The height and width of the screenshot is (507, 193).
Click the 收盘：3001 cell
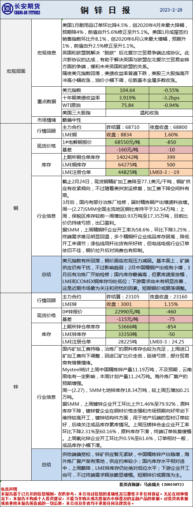127,304
